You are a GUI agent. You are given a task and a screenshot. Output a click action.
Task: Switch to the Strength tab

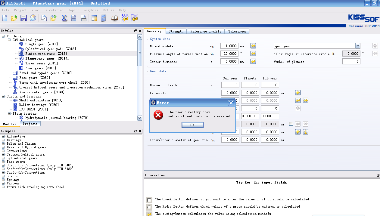point(176,31)
